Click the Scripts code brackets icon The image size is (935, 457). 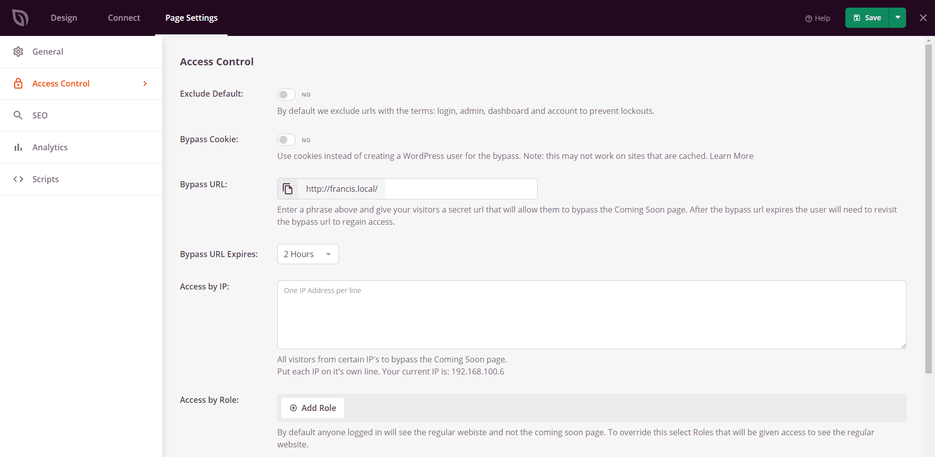[18, 179]
